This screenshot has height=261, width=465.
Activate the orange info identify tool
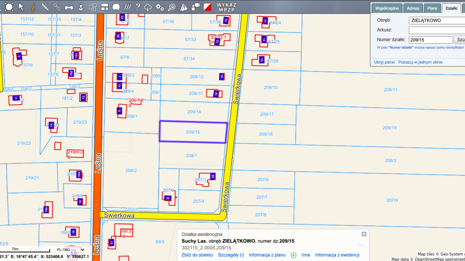point(33,7)
